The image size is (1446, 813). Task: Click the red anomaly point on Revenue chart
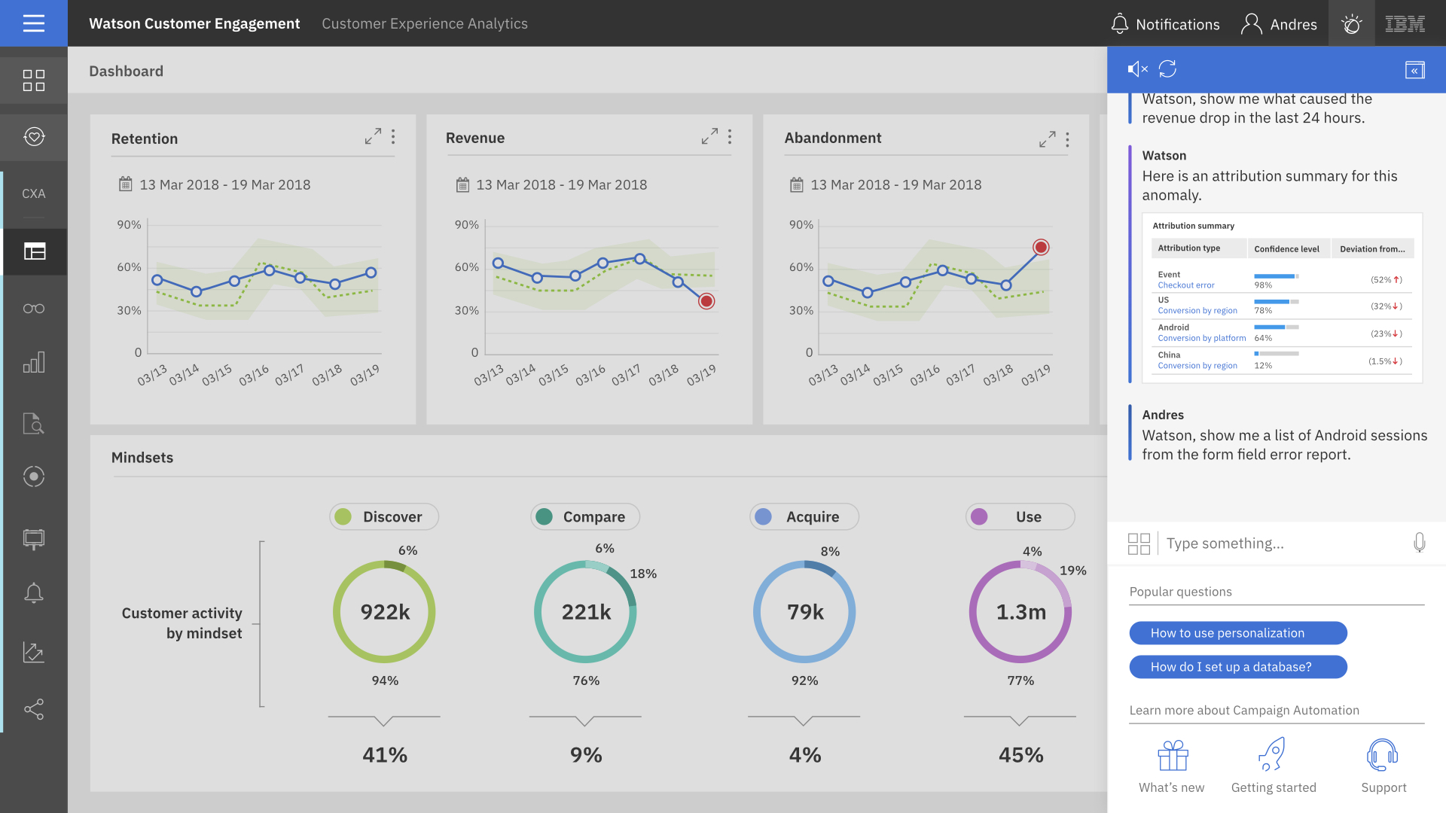tap(706, 301)
